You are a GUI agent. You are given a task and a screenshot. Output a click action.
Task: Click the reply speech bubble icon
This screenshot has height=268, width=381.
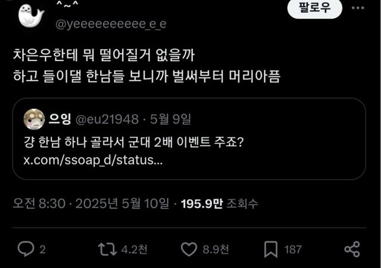(x=26, y=249)
